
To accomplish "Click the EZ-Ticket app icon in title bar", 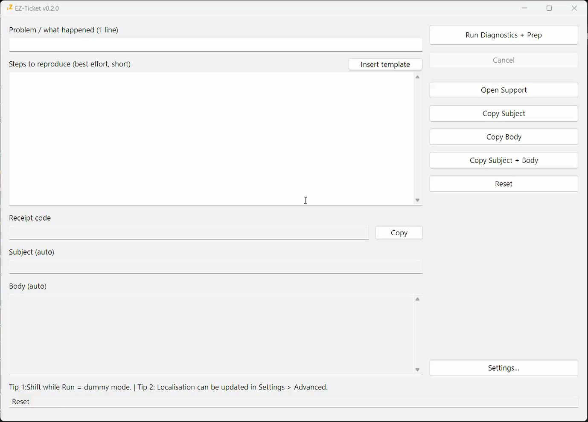I will [x=9, y=8].
